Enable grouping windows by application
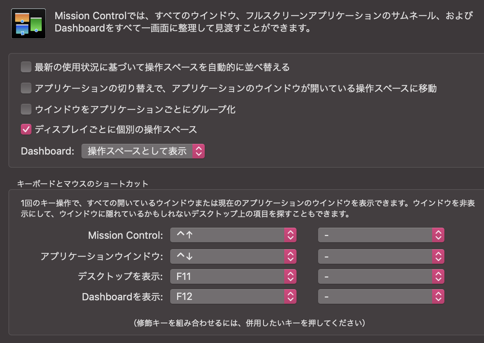This screenshot has height=343, width=484. (x=26, y=110)
